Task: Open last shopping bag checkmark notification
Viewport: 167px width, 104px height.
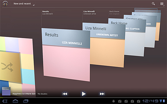Action: (x=138, y=101)
